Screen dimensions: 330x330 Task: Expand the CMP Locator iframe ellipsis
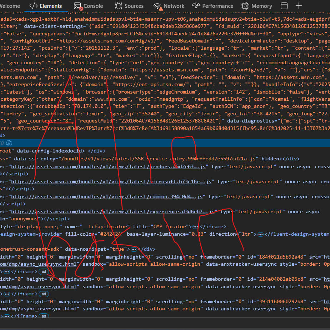[195, 227]
